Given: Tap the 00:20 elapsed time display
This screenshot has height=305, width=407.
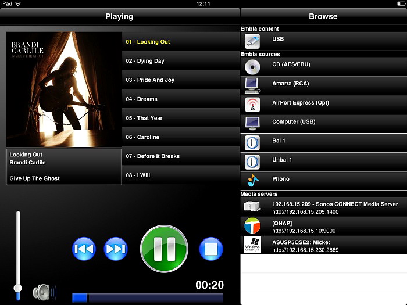Looking at the screenshot, I should [x=209, y=285].
